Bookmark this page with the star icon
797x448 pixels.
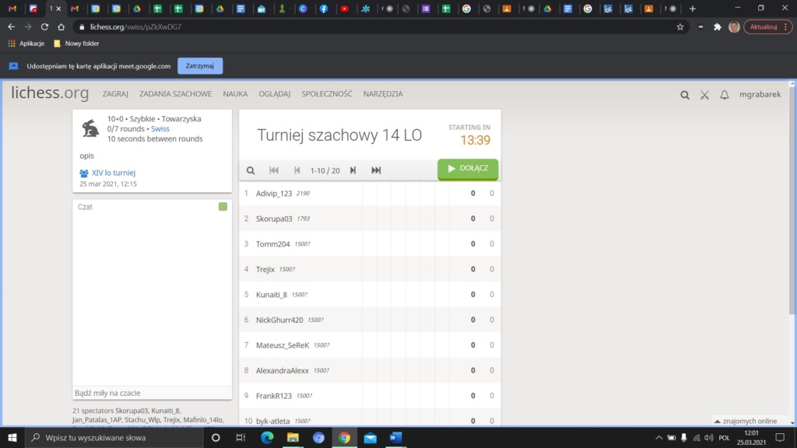coord(680,26)
